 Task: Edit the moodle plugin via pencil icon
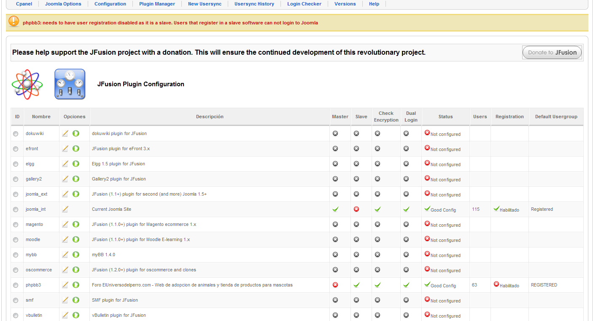click(65, 239)
